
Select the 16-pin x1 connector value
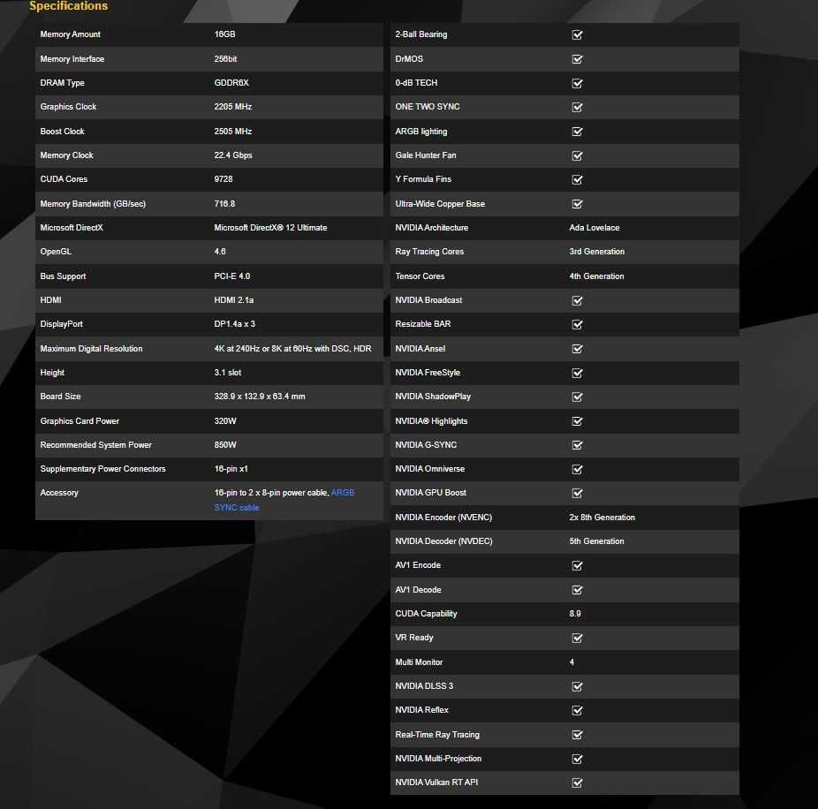tap(231, 470)
